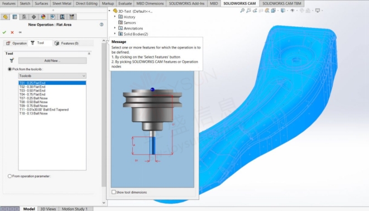This screenshot has height=211, width=369.
Task: Select Pick from the toolcrib radio
Action: tap(9, 69)
